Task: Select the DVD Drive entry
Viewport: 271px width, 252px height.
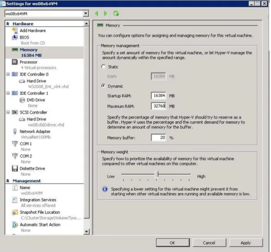Action: pyautogui.click(x=36, y=100)
